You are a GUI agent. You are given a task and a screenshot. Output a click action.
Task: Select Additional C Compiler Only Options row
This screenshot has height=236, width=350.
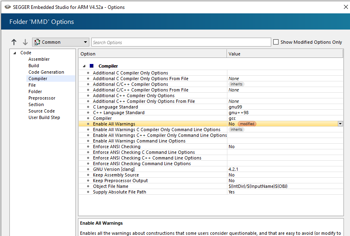(x=211, y=73)
